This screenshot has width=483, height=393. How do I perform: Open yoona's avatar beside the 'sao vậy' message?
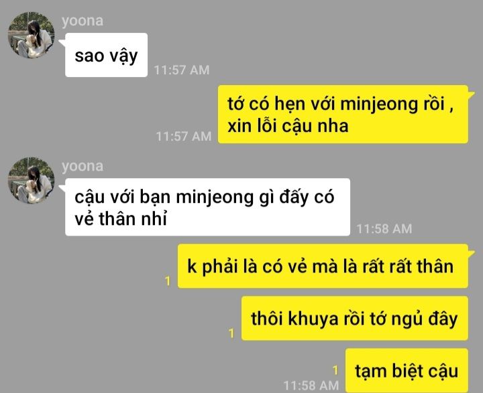click(31, 35)
